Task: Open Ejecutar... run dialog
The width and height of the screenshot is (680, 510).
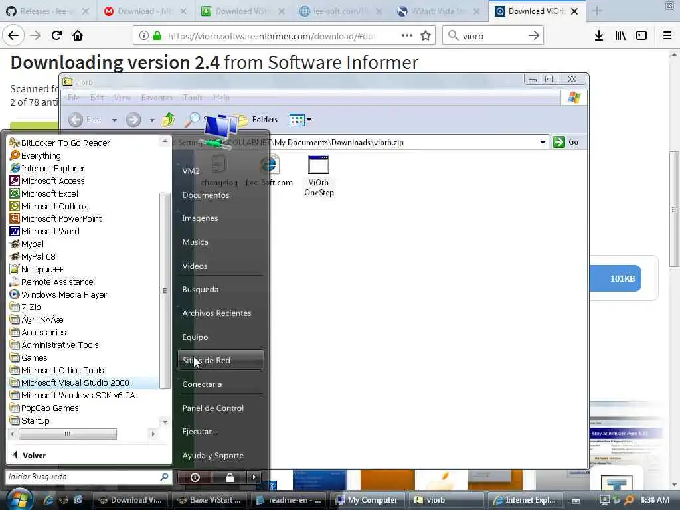Action: coord(199,432)
